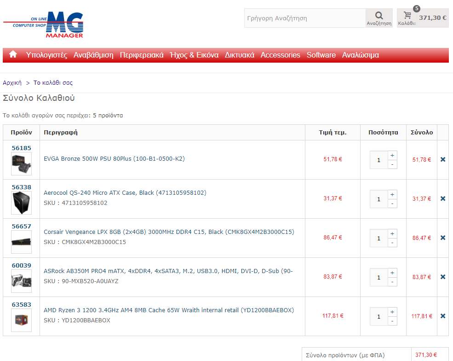Image resolution: width=453 pixels, height=361 pixels.
Task: Open Accessories menu
Action: (x=280, y=55)
